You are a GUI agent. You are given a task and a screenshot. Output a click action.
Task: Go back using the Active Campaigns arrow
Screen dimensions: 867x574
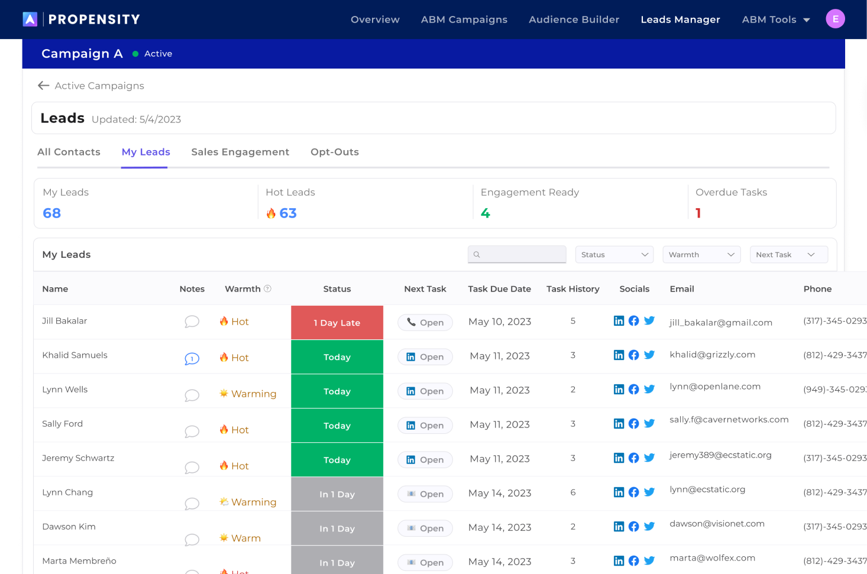(x=43, y=86)
